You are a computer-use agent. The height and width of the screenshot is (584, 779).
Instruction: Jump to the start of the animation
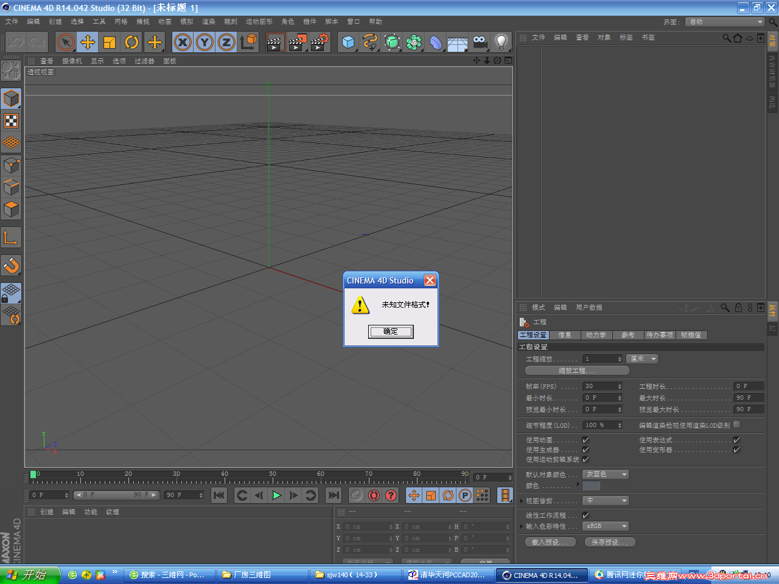(x=219, y=495)
